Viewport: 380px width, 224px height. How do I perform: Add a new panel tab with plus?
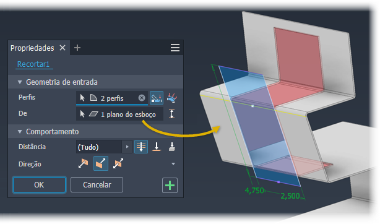click(x=77, y=48)
